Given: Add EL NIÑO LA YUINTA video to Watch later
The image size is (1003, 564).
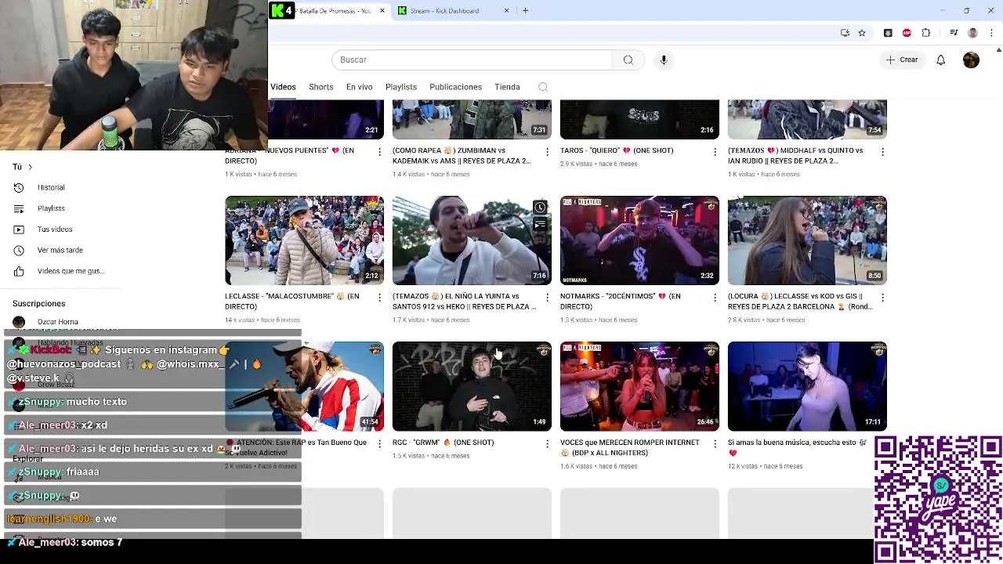Looking at the screenshot, I should tap(540, 208).
